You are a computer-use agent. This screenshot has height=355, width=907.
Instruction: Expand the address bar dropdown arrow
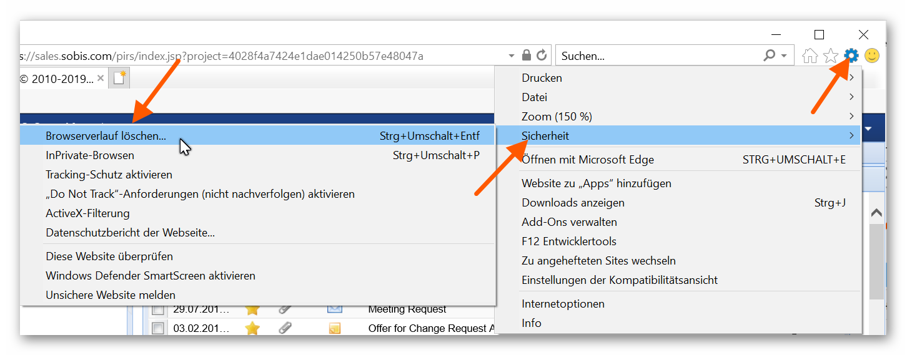(512, 56)
